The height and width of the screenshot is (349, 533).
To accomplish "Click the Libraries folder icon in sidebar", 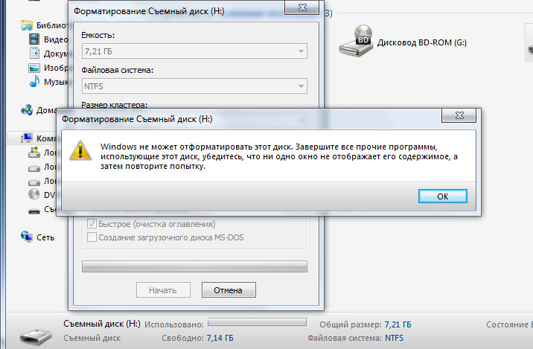I will pos(27,25).
